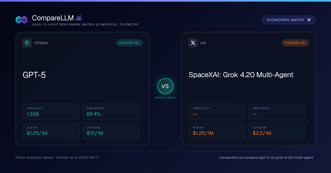This screenshot has height=173, width=331.
Task: Click GPT-5 input price $1.25/1M tile
Action: click(x=51, y=131)
